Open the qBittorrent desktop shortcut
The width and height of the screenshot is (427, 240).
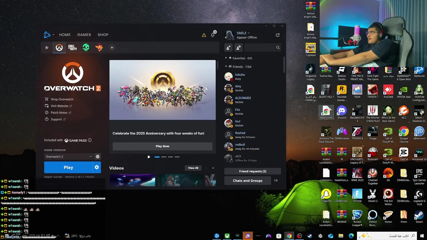point(419,133)
